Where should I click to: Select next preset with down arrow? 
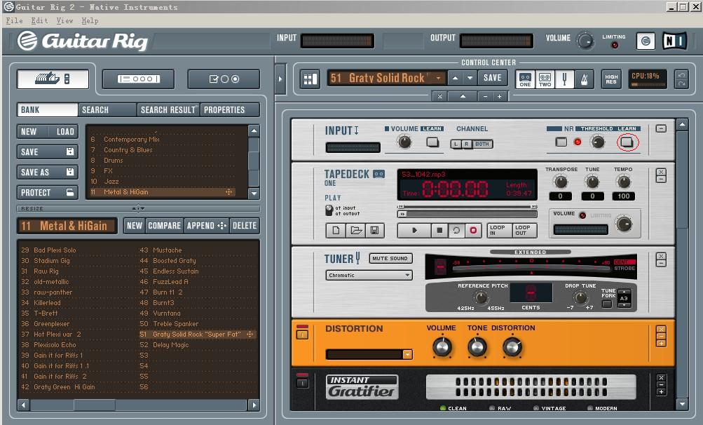point(470,78)
